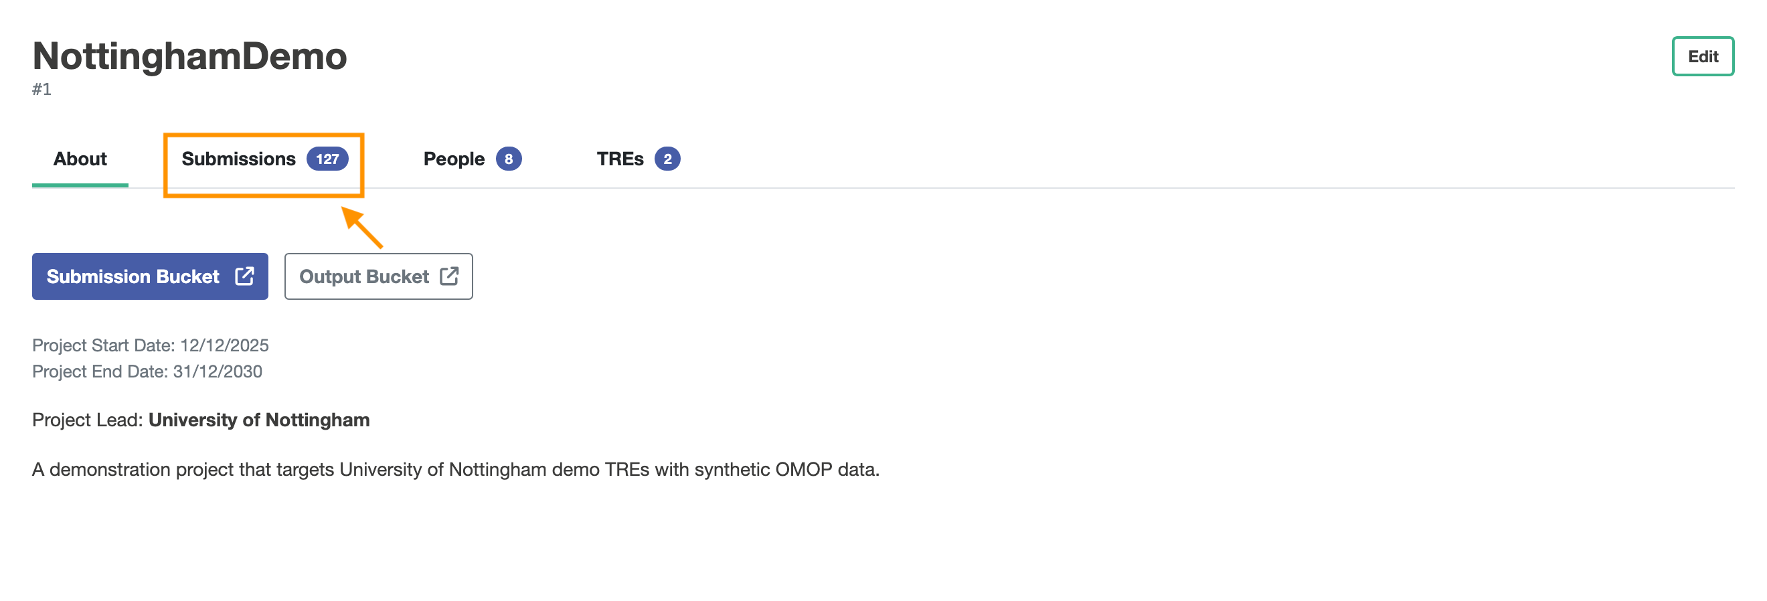The width and height of the screenshot is (1767, 601).
Task: Click the Edit button
Action: pos(1703,57)
